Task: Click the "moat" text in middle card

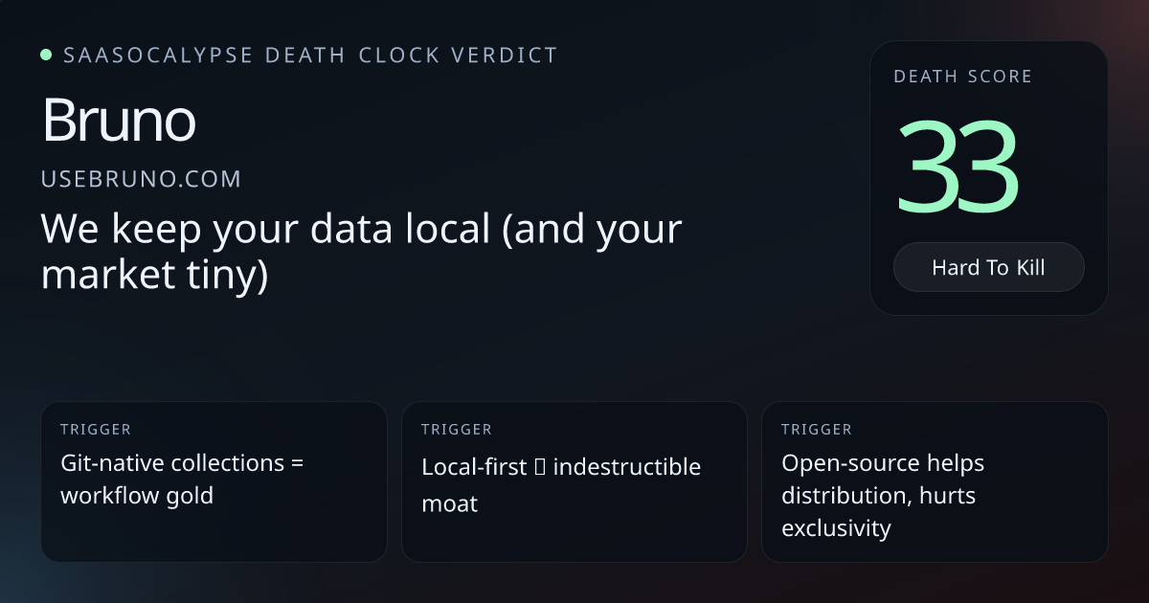Action: tap(449, 503)
